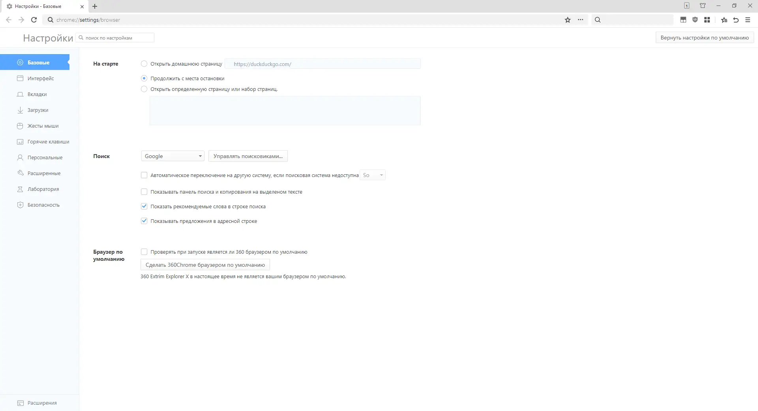Click the homepage URL field with duckduckgo.com

tap(323, 64)
